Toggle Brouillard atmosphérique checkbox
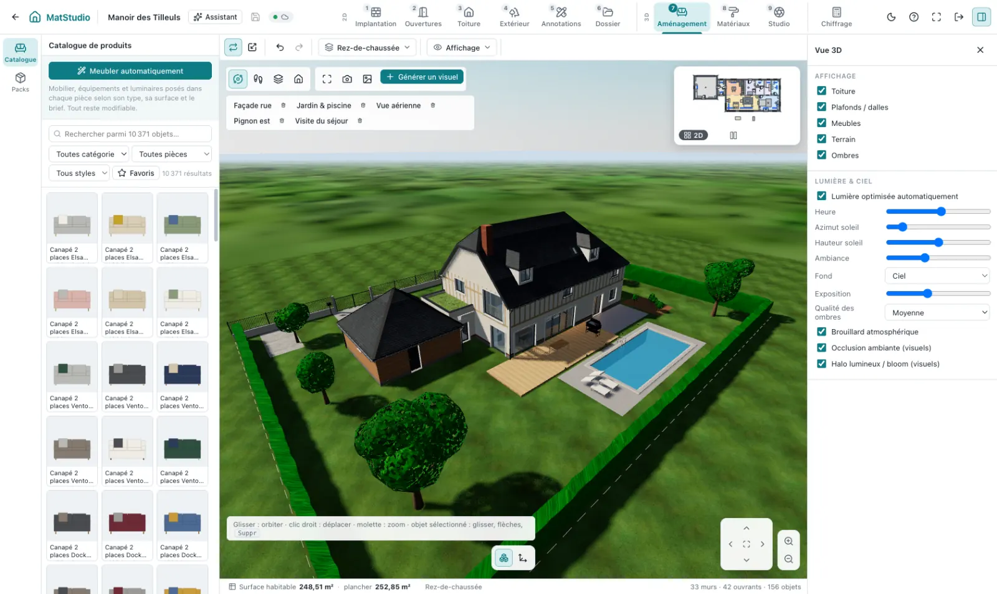Screen dimensions: 997x594 tap(821, 332)
